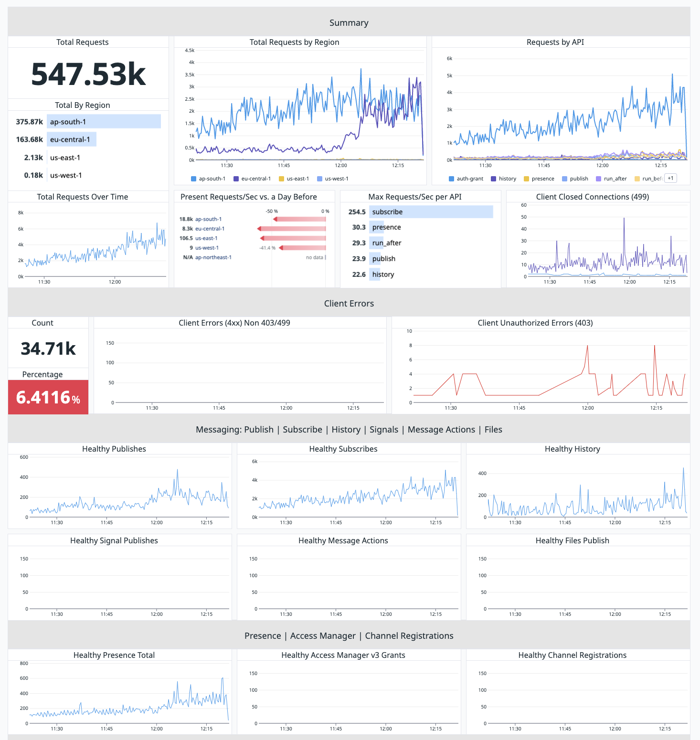Click ap-south-1 row in Present Requests/Sec widget
Viewport: 700px width, 740px height.
point(253,219)
